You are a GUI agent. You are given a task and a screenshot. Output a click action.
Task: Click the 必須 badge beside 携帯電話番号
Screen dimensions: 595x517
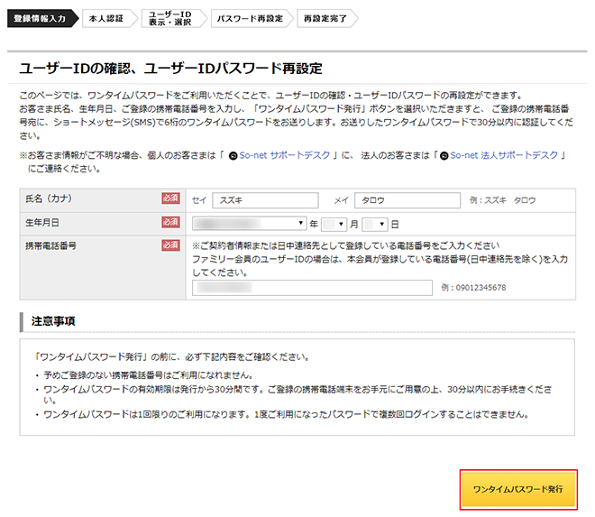click(x=170, y=245)
